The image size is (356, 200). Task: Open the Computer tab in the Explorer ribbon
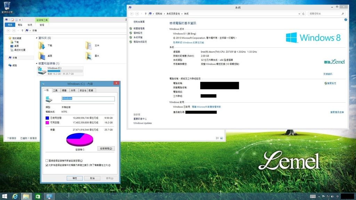(x=20, y=25)
